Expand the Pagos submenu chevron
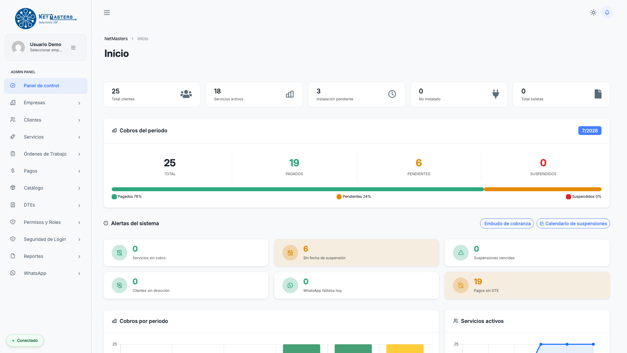Viewport: 627px width, 353px height. pyautogui.click(x=79, y=171)
